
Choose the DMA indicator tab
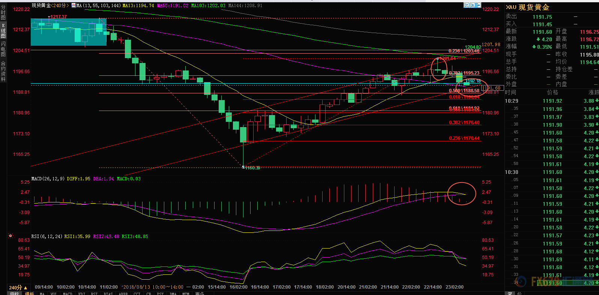173,294
